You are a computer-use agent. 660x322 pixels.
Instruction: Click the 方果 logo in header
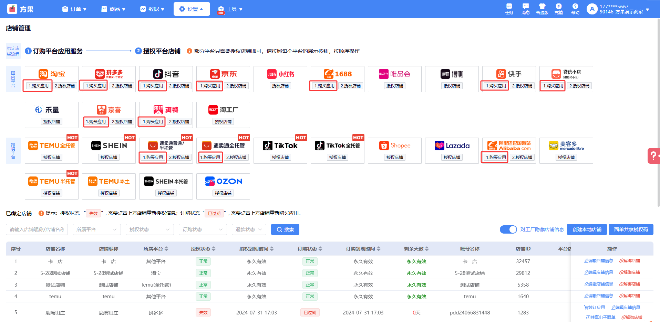(21, 9)
